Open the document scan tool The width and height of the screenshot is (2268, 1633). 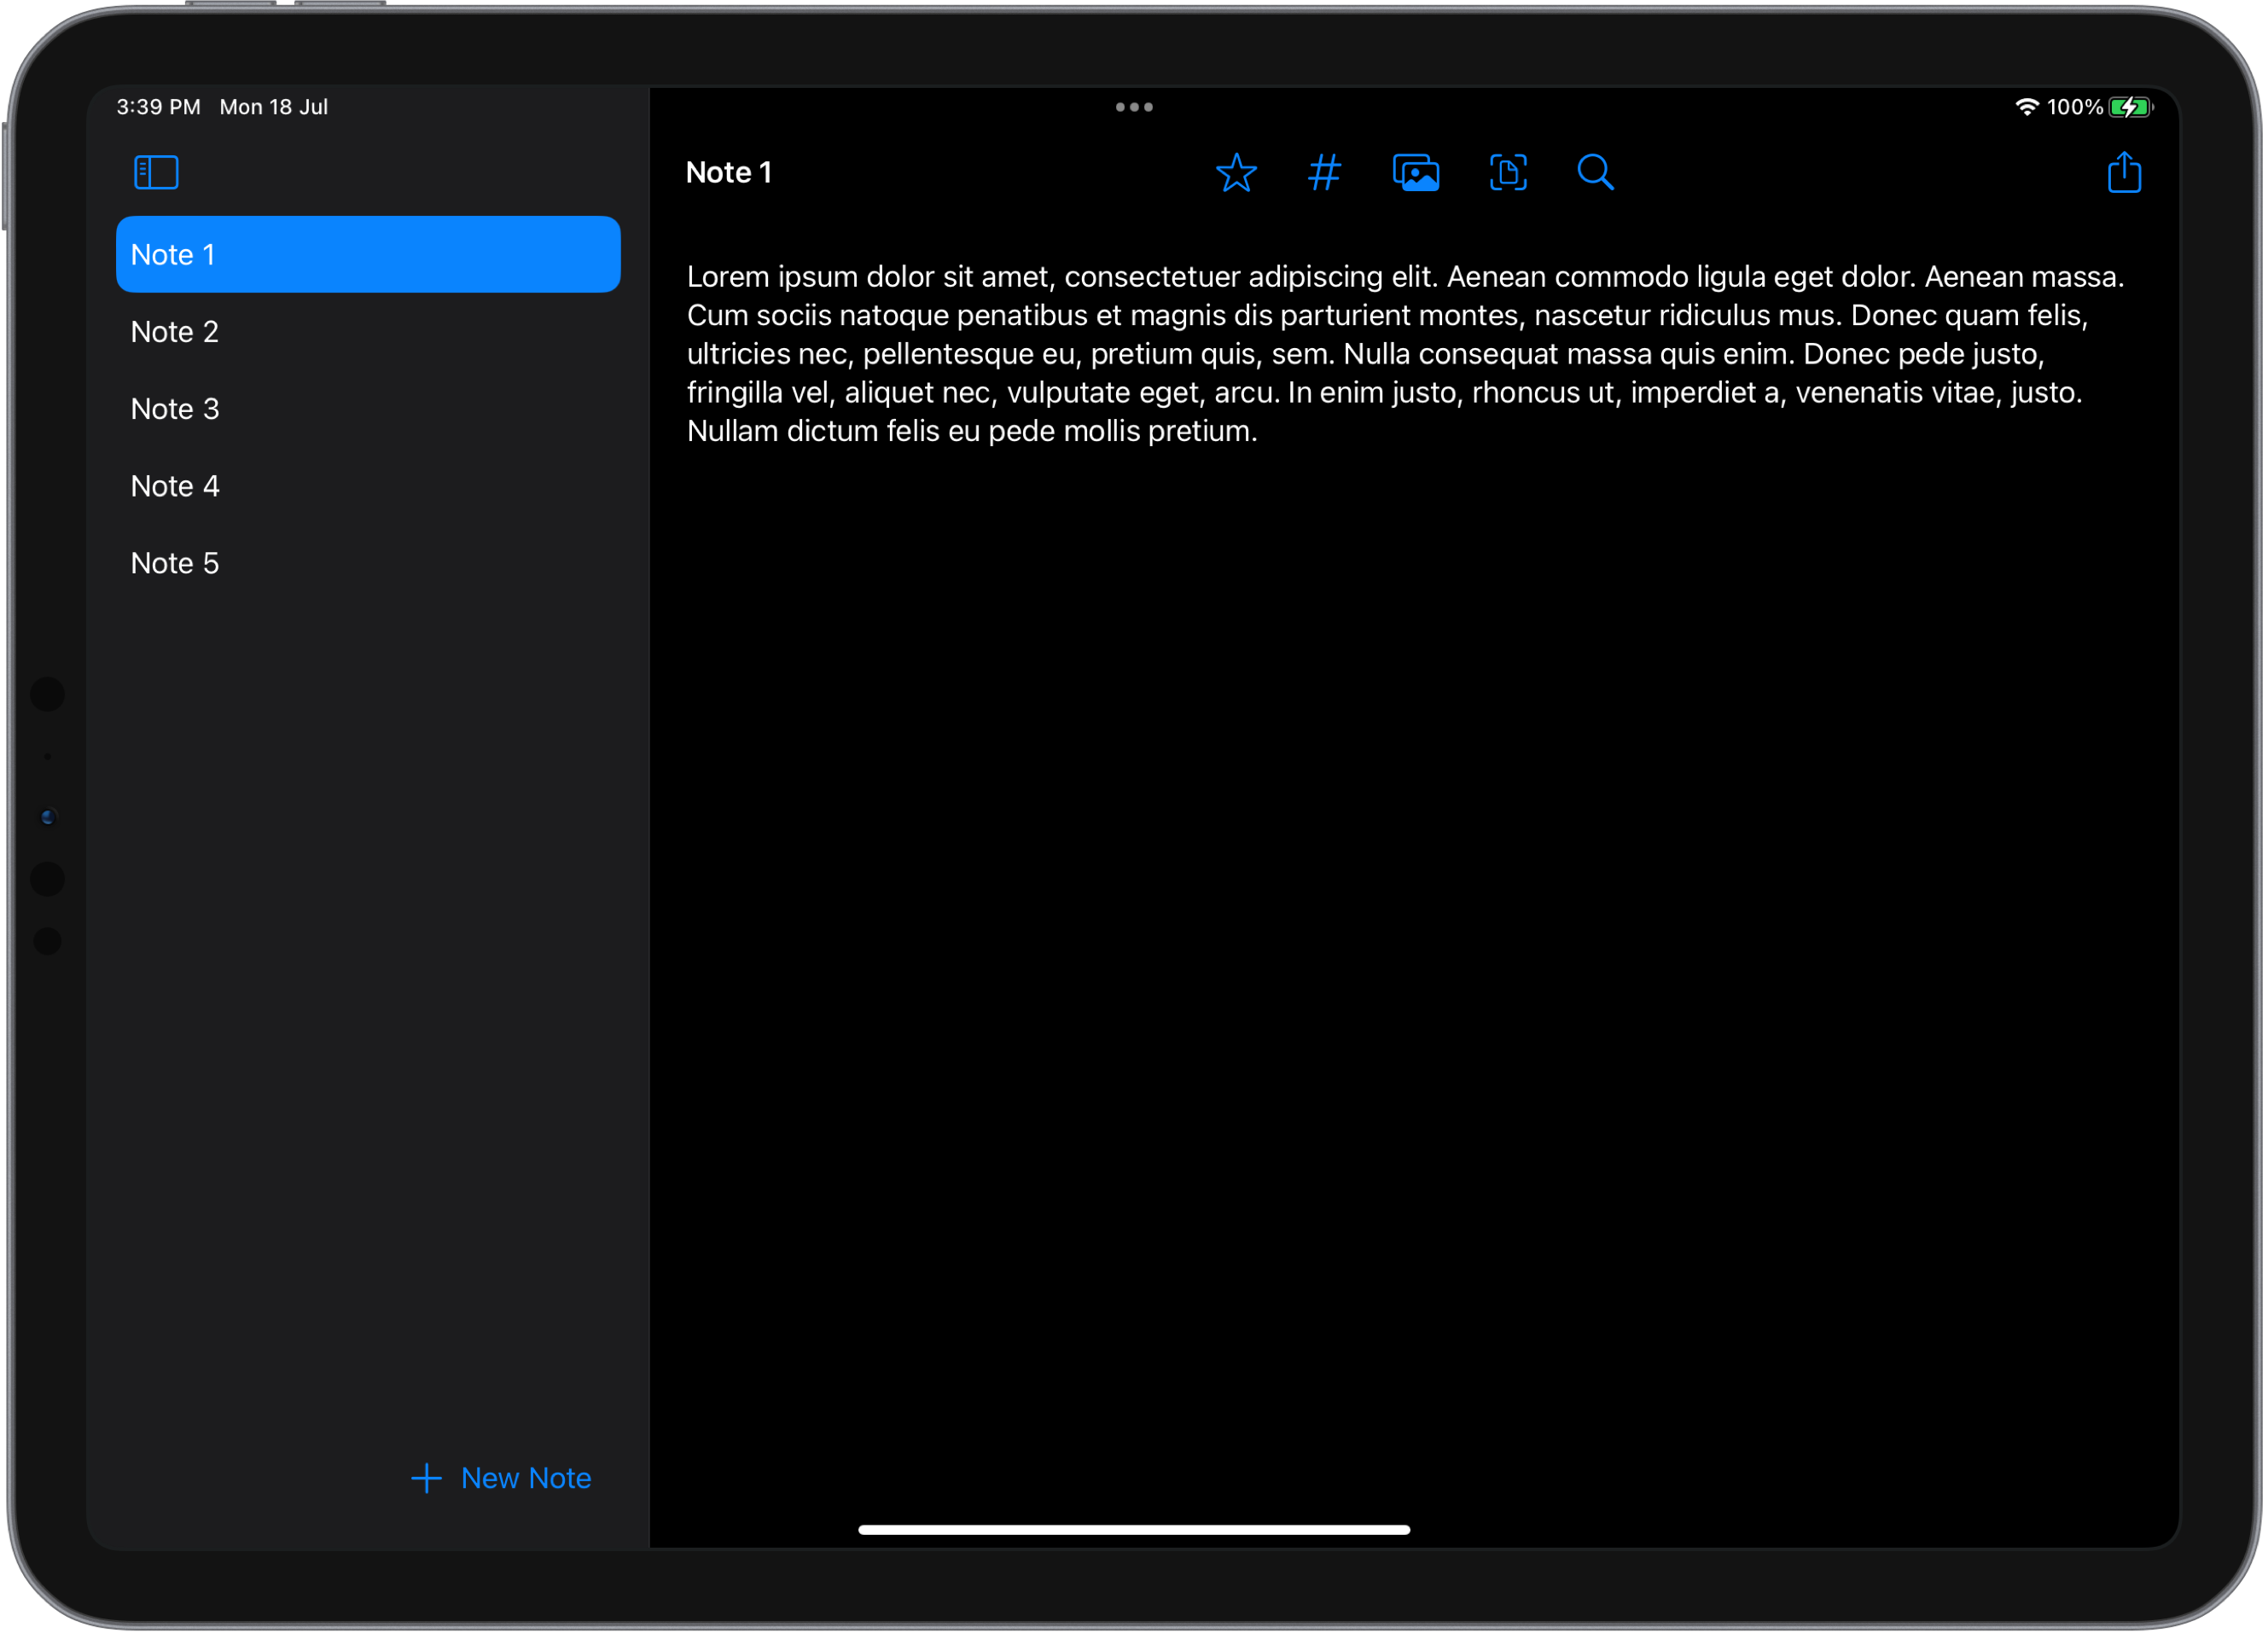[1507, 172]
